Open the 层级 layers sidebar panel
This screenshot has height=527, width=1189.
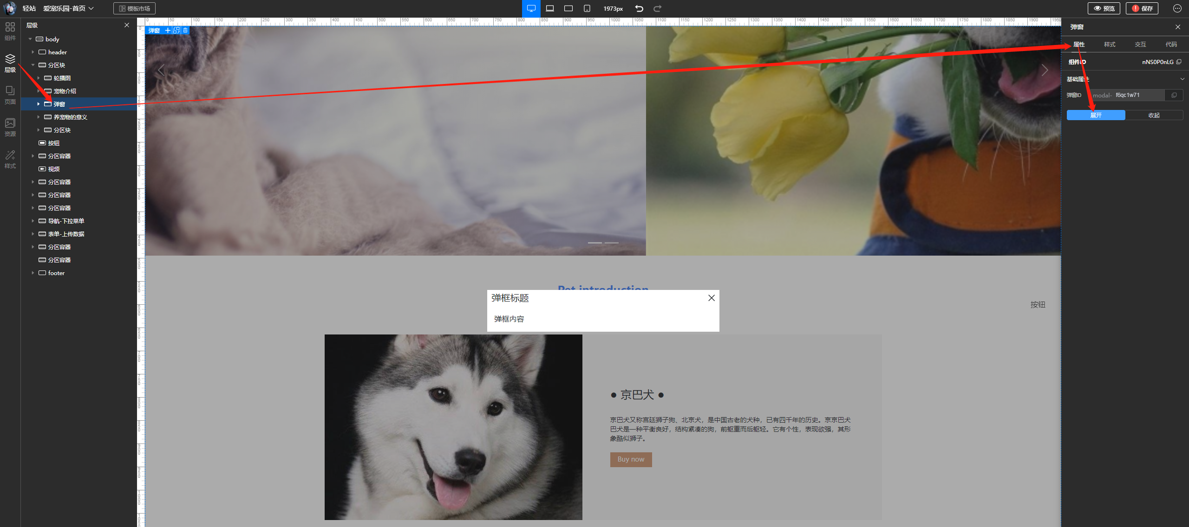10,63
